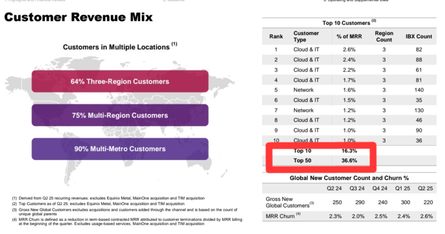Viewport: 445px width, 234px height.
Task: Click the 2.4% MRR value in rank 2
Action: coord(349,60)
